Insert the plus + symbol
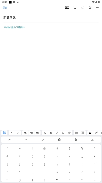Viewport: 102px width, 183px height. [94, 157]
